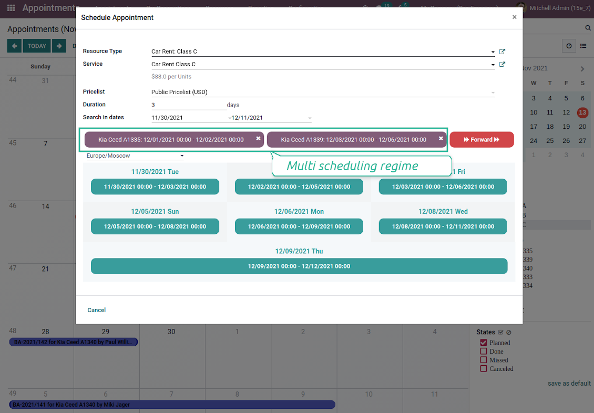Remove the Kia Ceed A1335 slot tag
The image size is (594, 413).
[x=258, y=139]
